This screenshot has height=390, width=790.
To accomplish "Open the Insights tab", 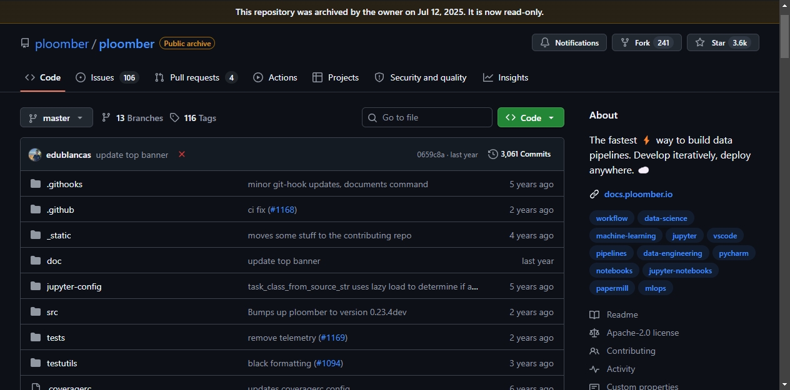I will pyautogui.click(x=506, y=77).
